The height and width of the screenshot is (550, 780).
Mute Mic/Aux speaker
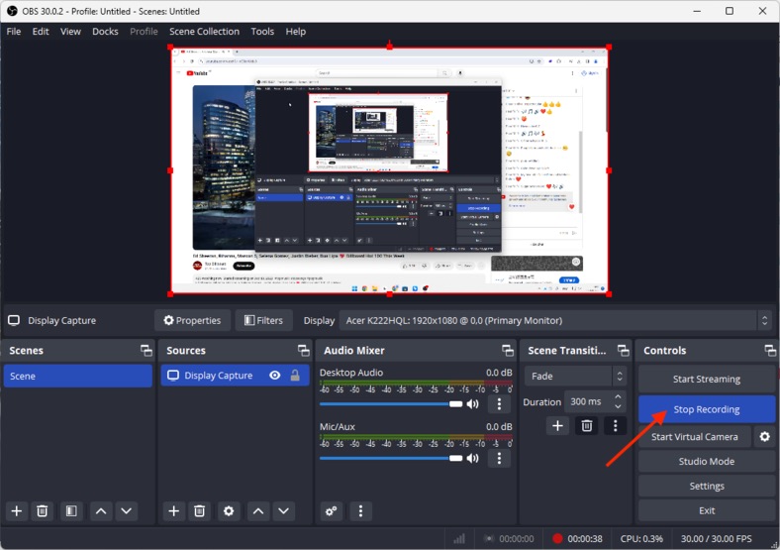(472, 458)
